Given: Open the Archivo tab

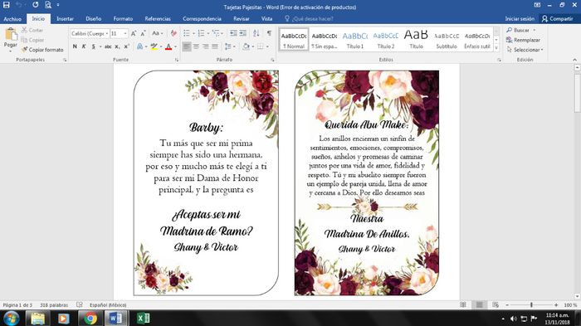Looking at the screenshot, I should pos(12,18).
